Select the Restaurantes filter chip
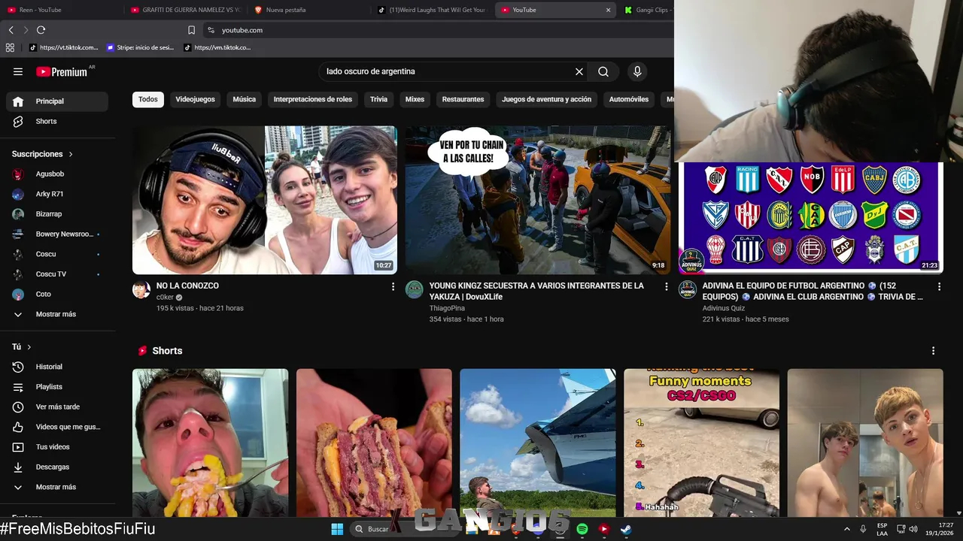The height and width of the screenshot is (541, 963). [x=463, y=99]
